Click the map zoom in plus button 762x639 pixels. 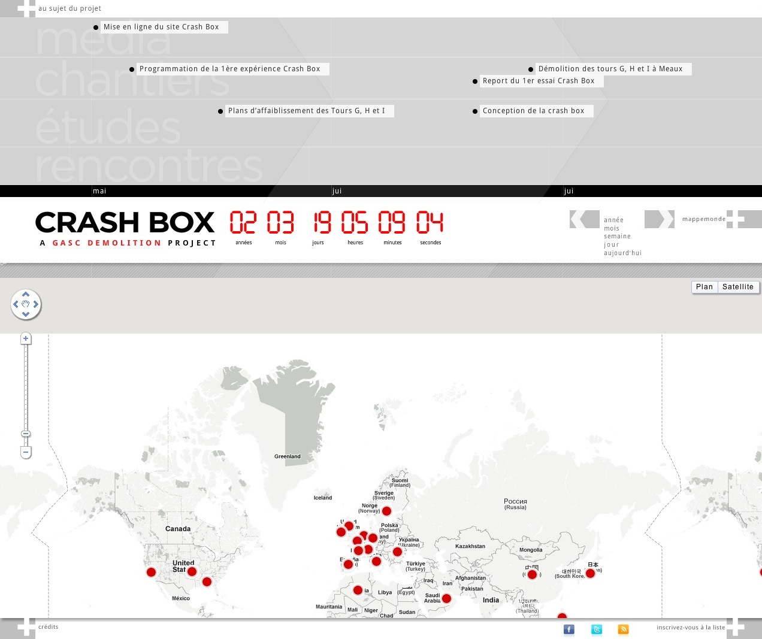click(26, 339)
